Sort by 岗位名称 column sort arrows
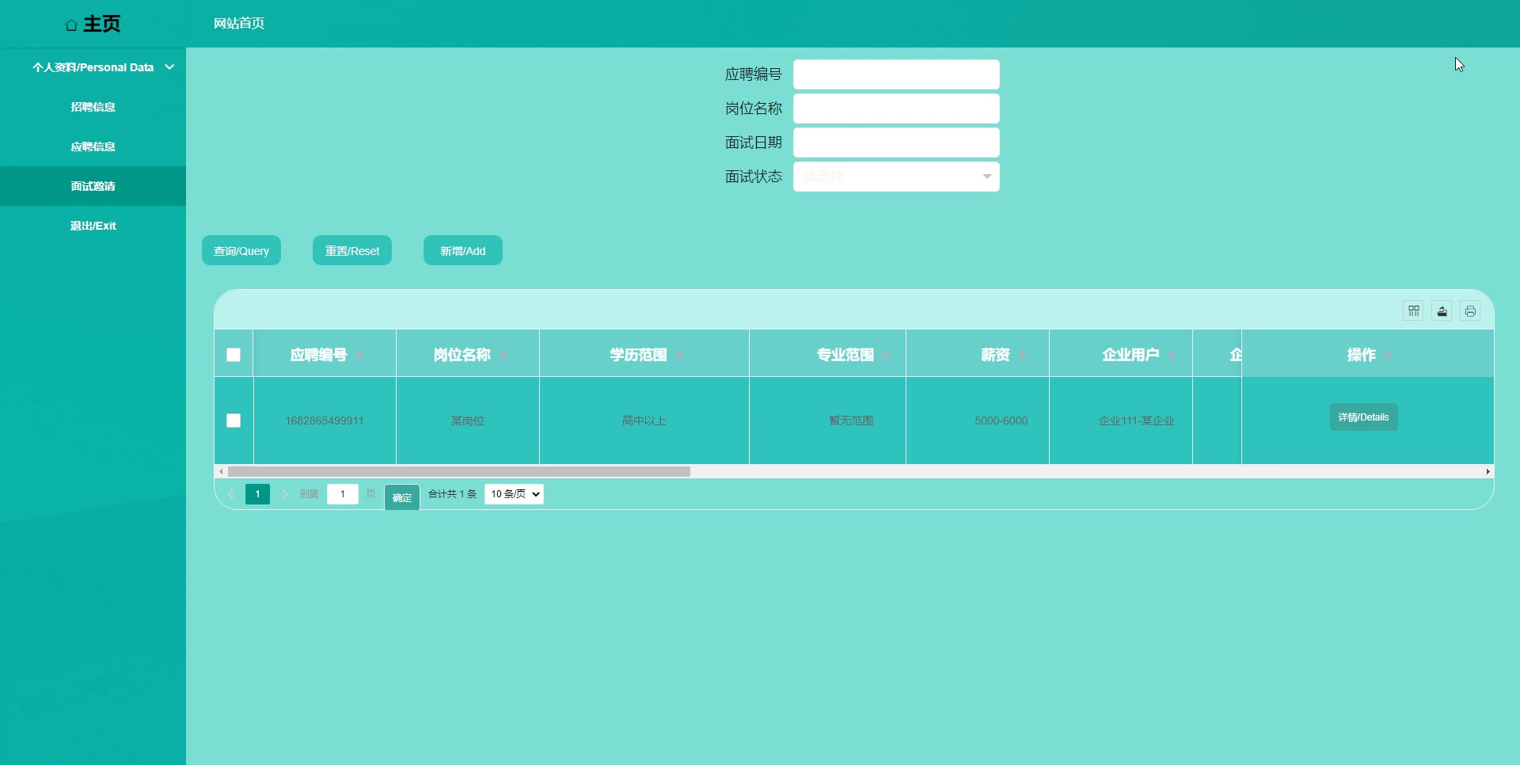This screenshot has width=1520, height=765. pyautogui.click(x=503, y=355)
